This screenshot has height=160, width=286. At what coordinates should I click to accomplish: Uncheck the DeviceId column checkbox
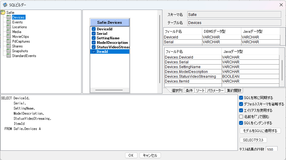click(94, 29)
